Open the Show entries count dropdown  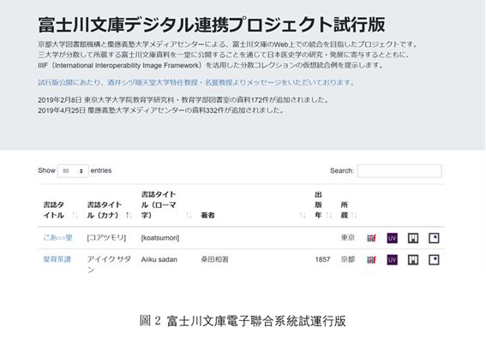pyautogui.click(x=73, y=171)
